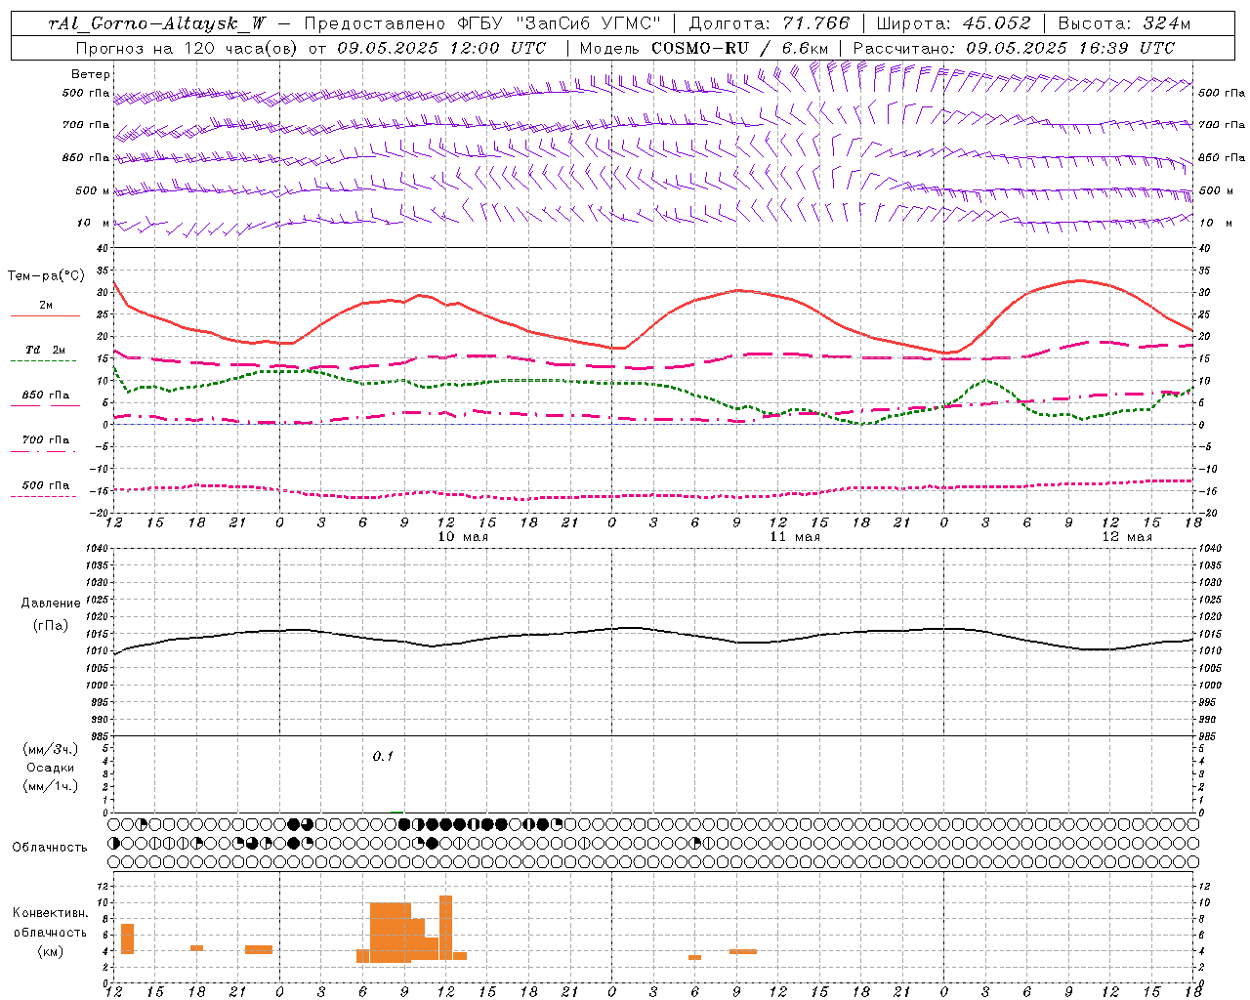
Task: Select the Долгота: 71.766 header value
Action: pyautogui.click(x=770, y=23)
